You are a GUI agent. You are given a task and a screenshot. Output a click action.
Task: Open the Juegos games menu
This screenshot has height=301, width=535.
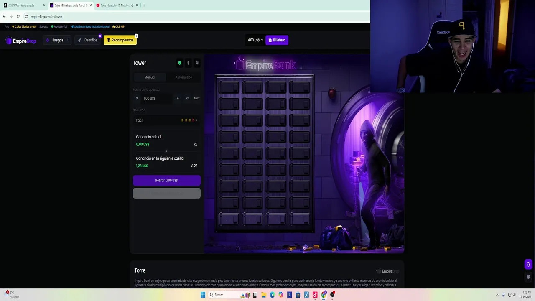pos(57,40)
